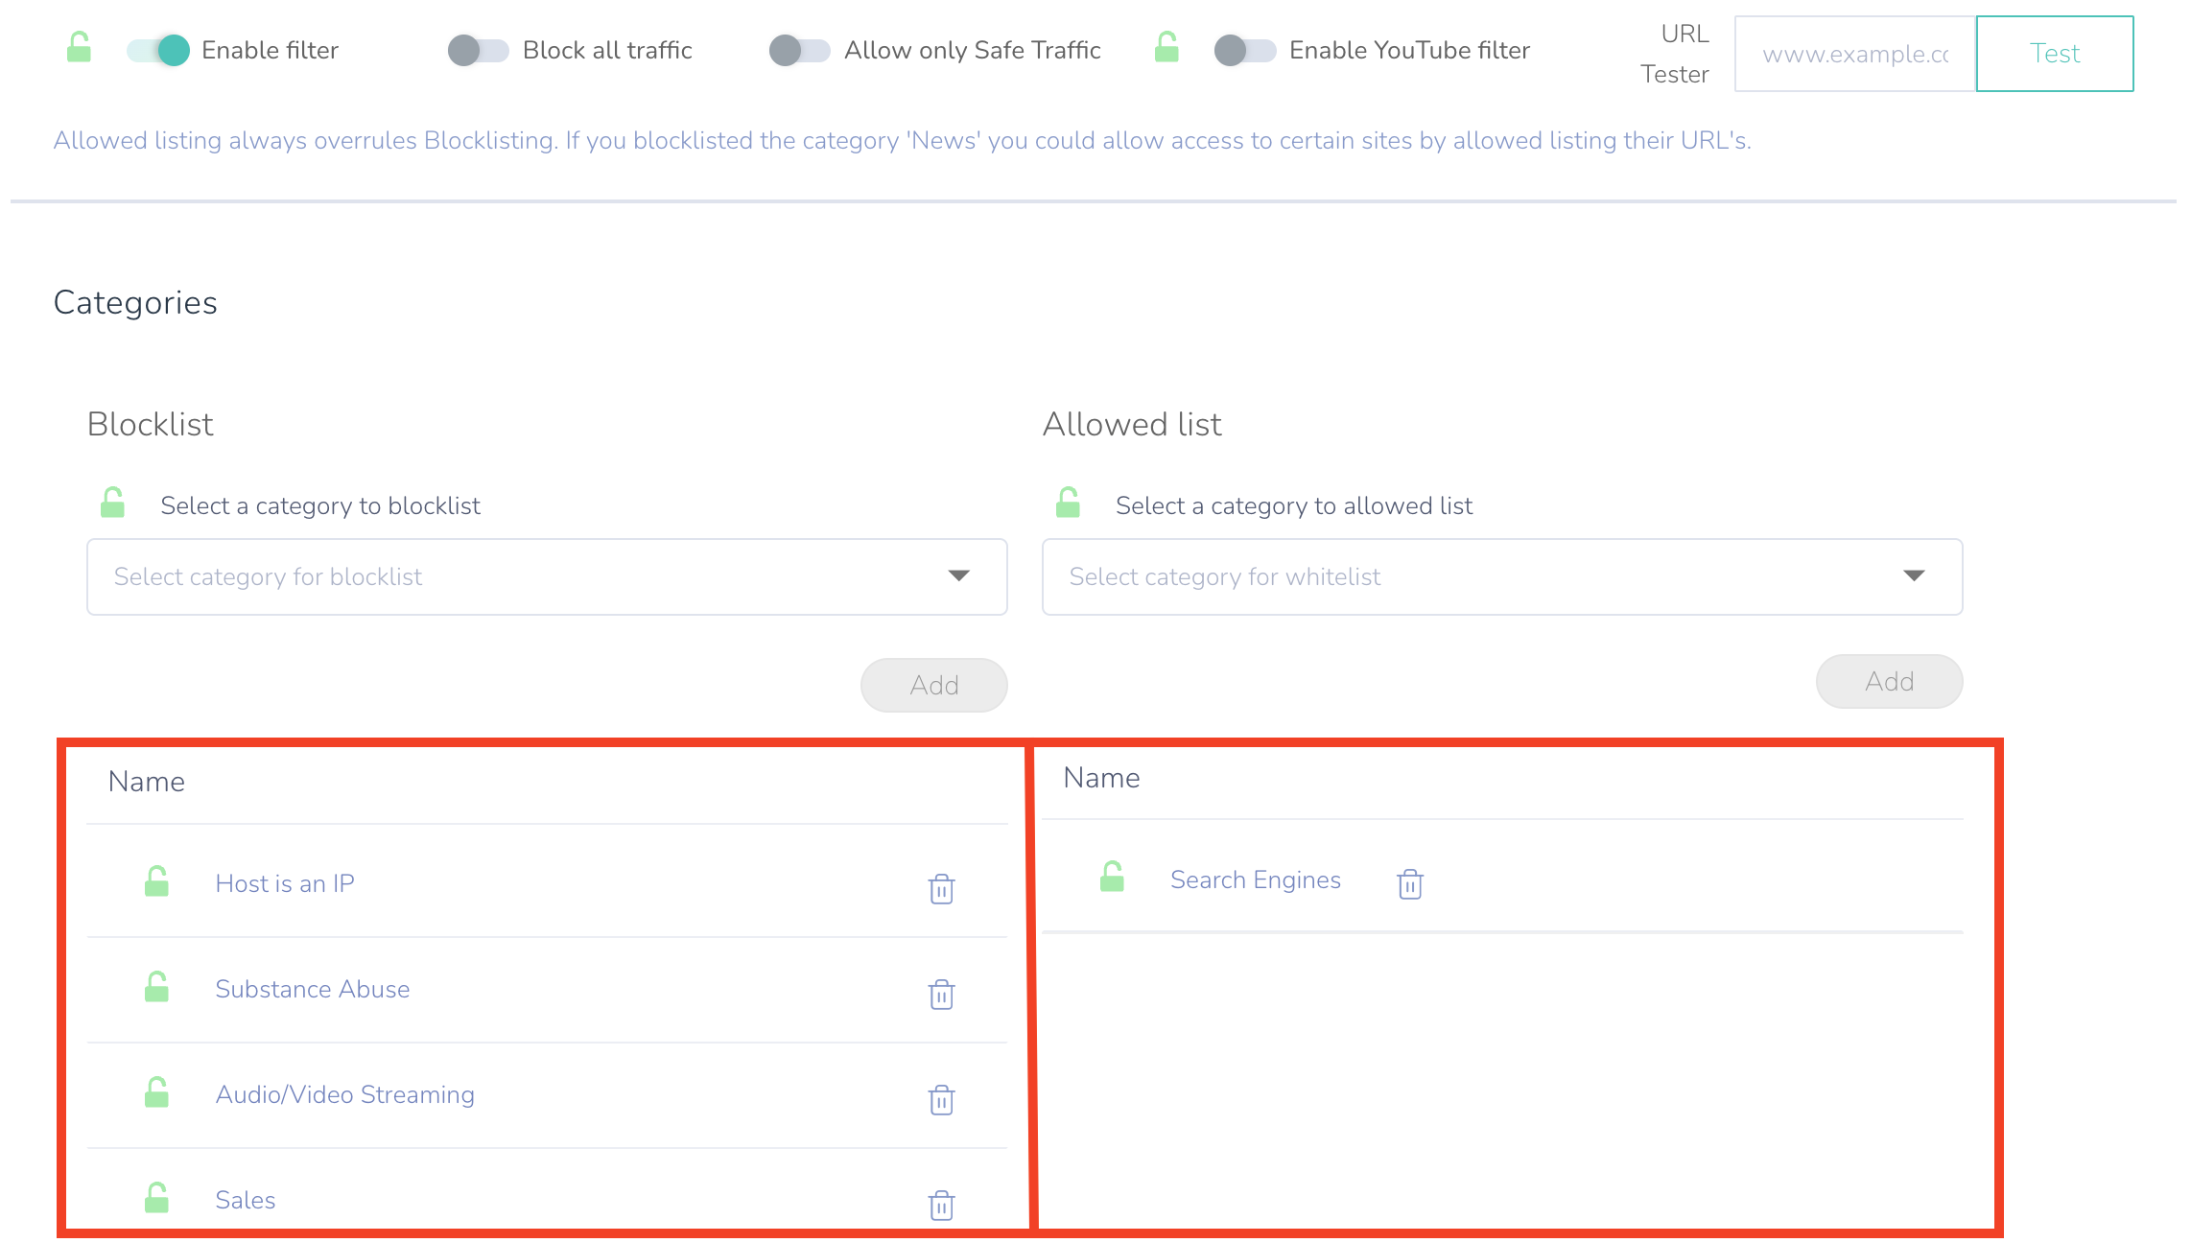Click lock icon for Host is an IP

click(x=156, y=881)
